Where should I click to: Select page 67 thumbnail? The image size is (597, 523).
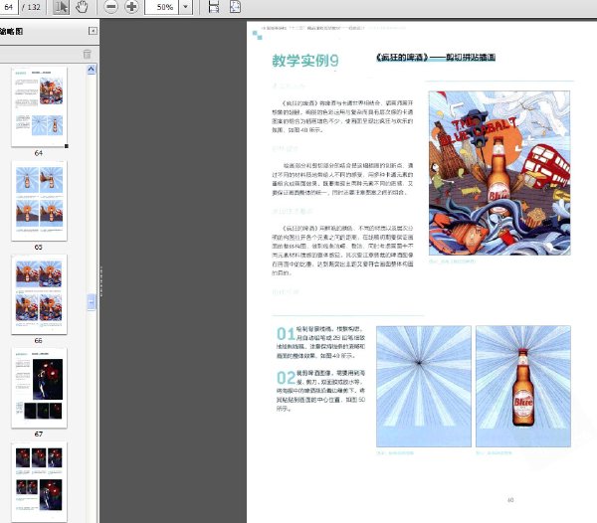tap(39, 388)
